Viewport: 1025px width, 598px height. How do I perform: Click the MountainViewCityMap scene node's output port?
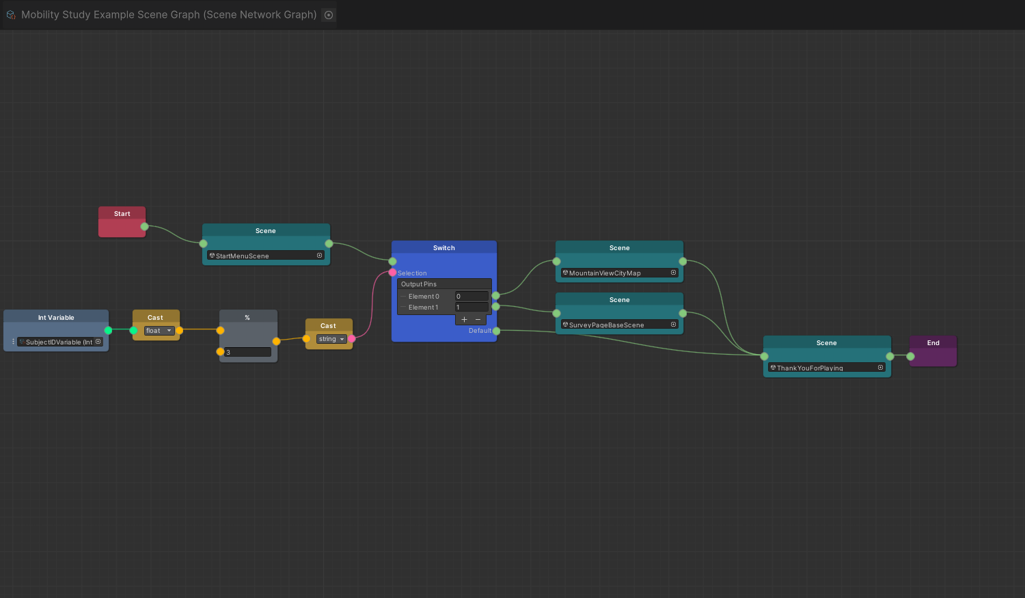coord(683,261)
